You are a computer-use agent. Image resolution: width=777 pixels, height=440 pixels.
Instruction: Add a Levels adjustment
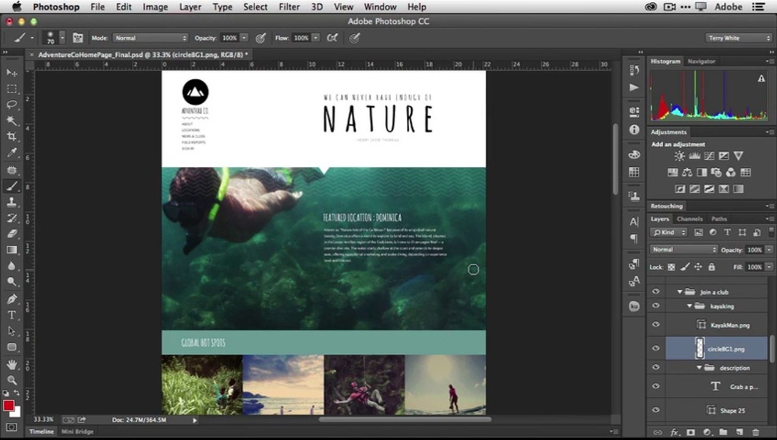(694, 156)
